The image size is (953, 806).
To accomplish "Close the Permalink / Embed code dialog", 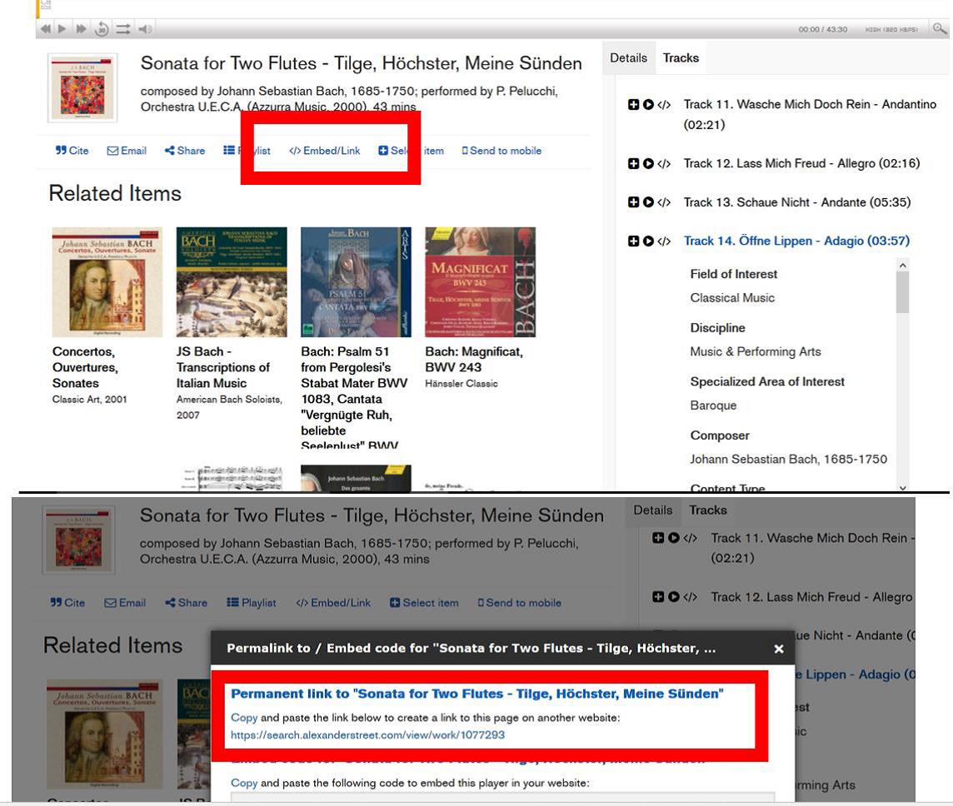I will pyautogui.click(x=779, y=649).
